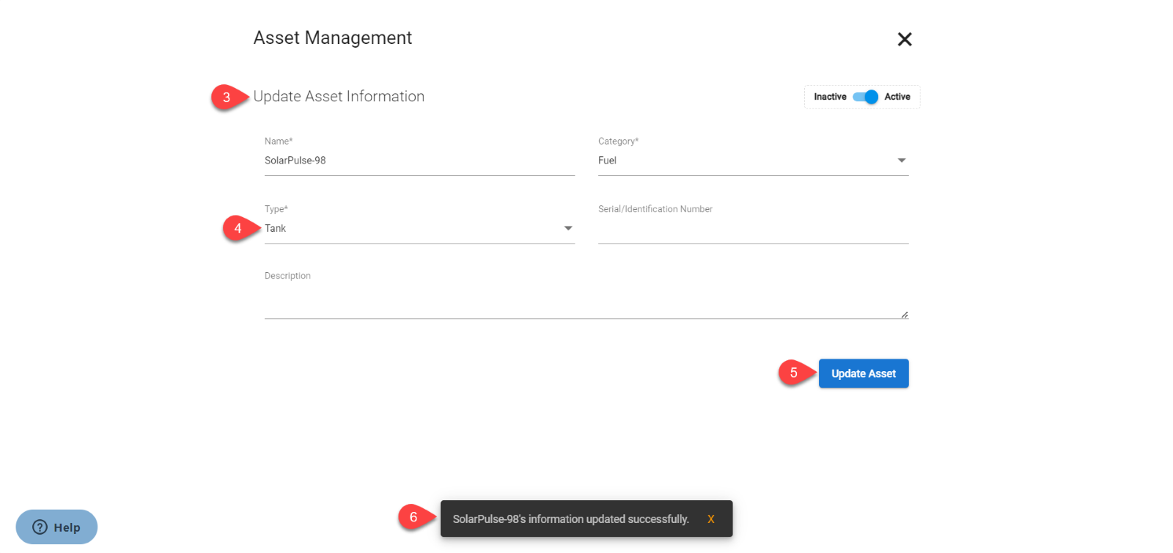Open the Type dropdown arrow
This screenshot has width=1173, height=553.
point(568,229)
